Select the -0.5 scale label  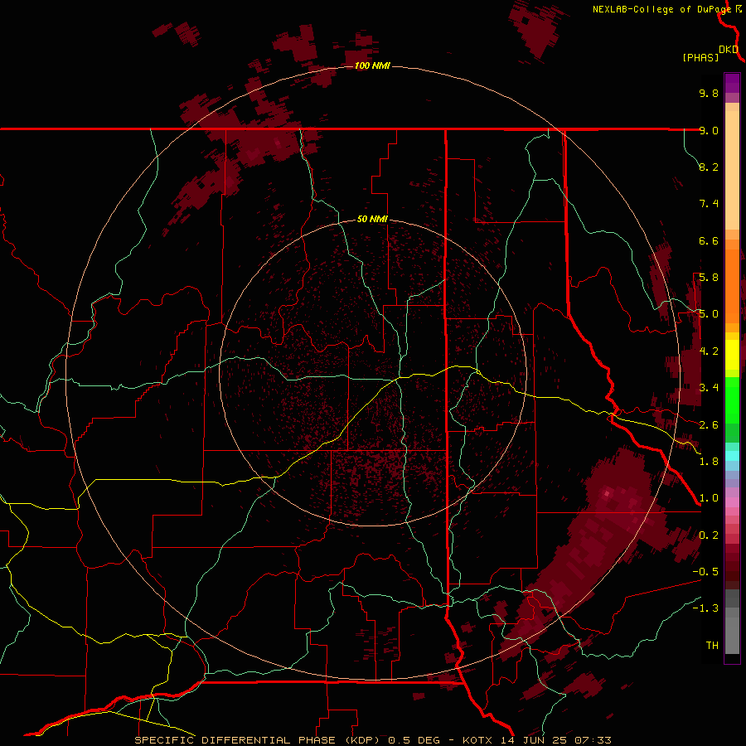point(705,572)
